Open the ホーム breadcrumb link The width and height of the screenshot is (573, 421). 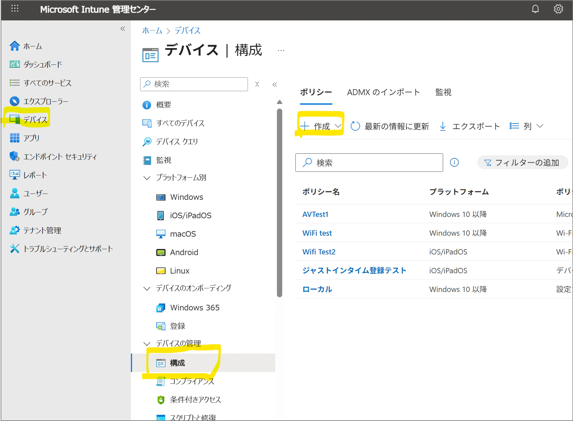[152, 31]
